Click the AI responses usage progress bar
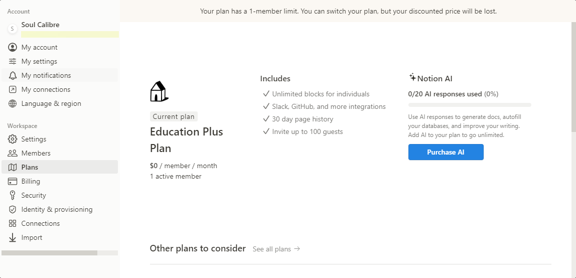Viewport: 576px width, 278px height. pos(470,105)
